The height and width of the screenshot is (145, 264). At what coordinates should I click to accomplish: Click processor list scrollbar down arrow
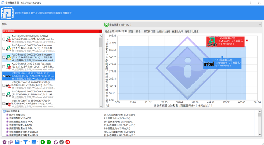coord(101,106)
